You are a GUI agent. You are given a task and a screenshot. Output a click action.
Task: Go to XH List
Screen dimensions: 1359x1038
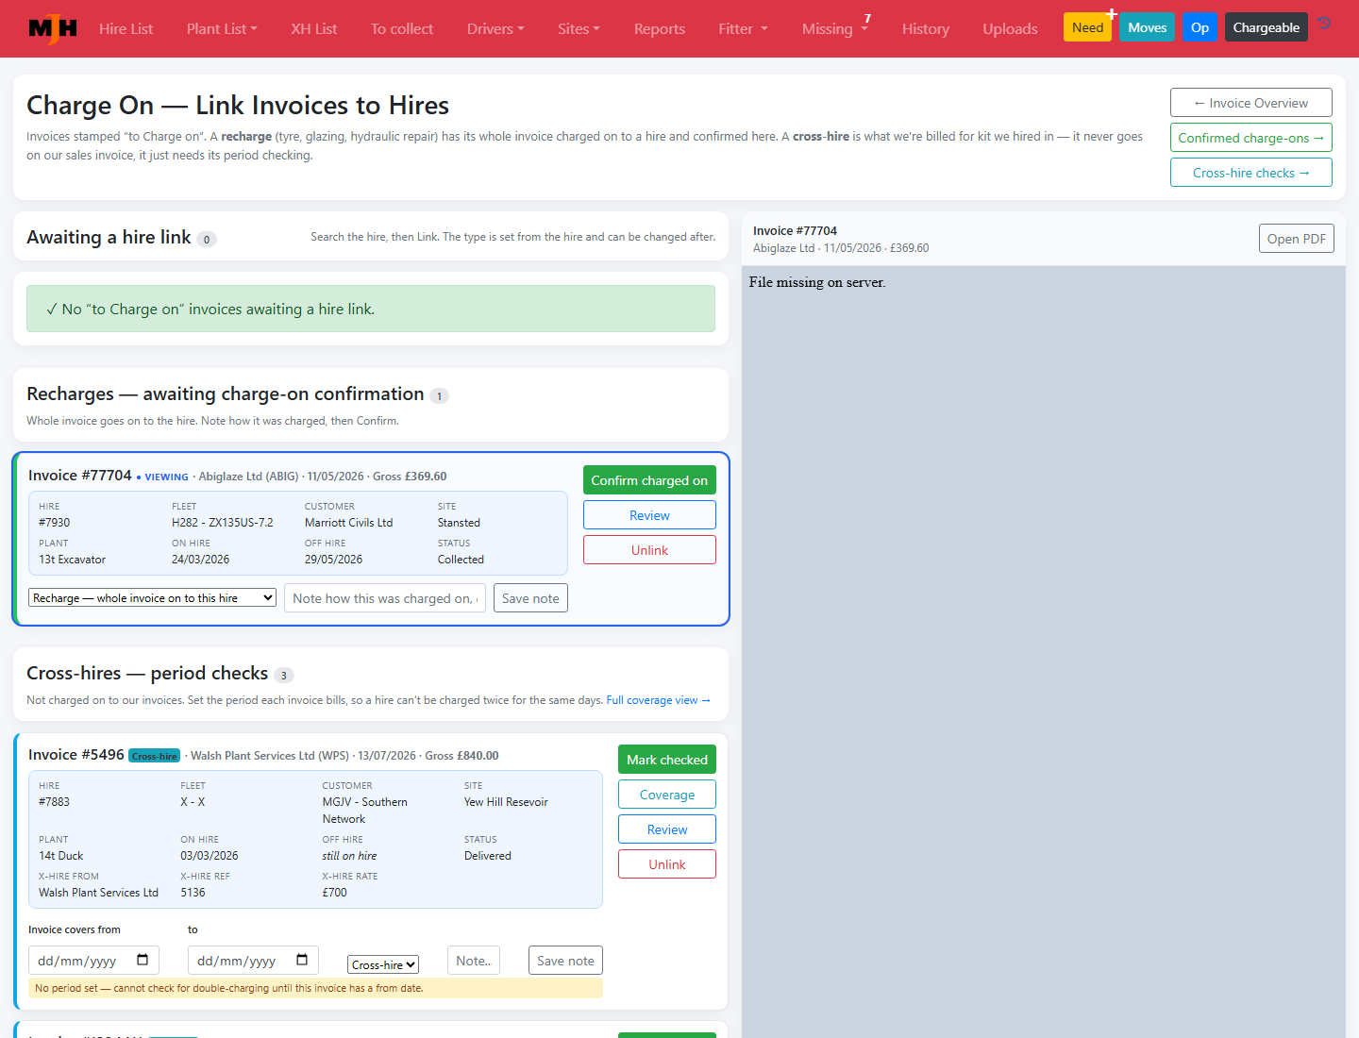click(314, 28)
